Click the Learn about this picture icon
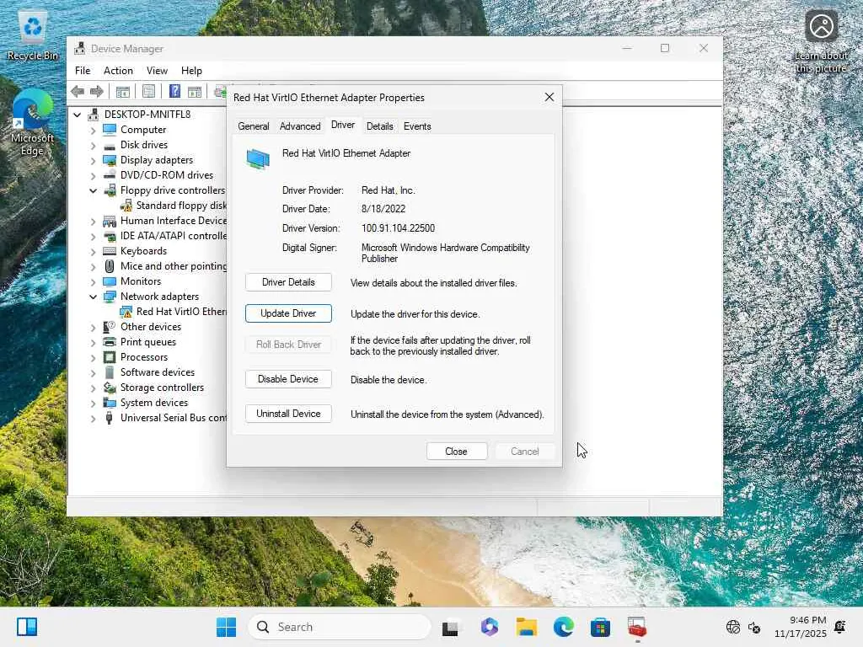 [821, 41]
